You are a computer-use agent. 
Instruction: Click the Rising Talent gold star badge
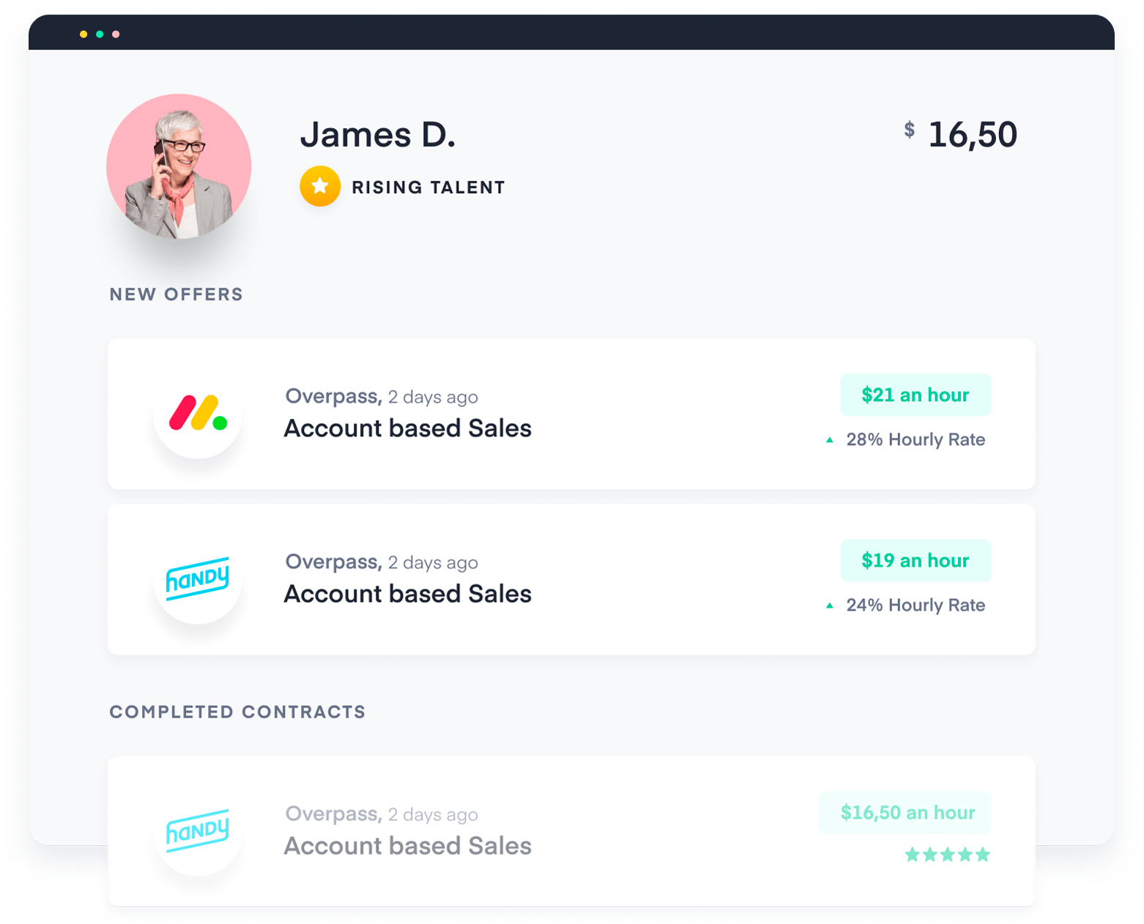(x=320, y=186)
